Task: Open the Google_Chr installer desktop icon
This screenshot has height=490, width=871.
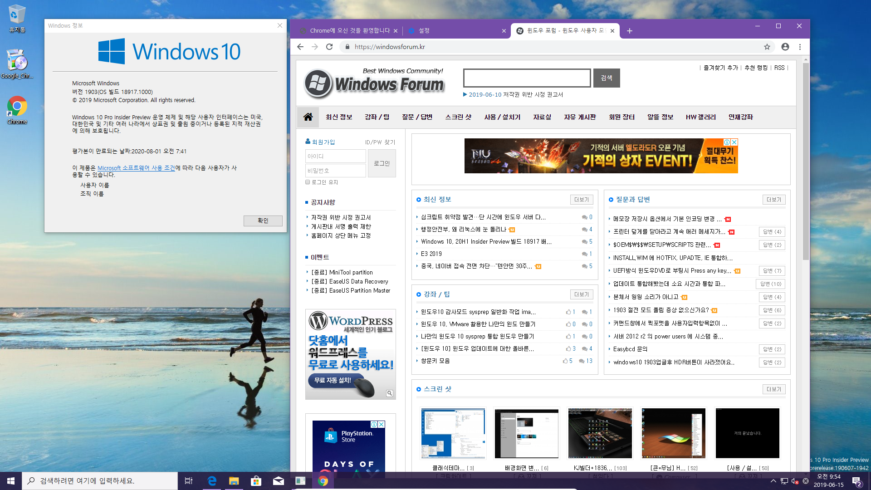Action: pos(17,64)
